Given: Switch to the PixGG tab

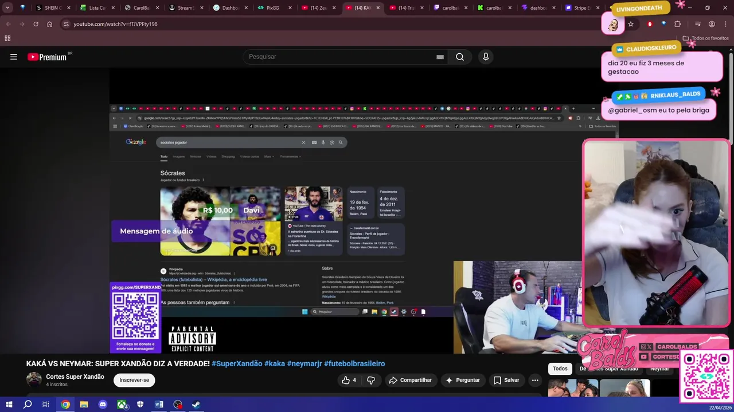Looking at the screenshot, I should point(272,8).
